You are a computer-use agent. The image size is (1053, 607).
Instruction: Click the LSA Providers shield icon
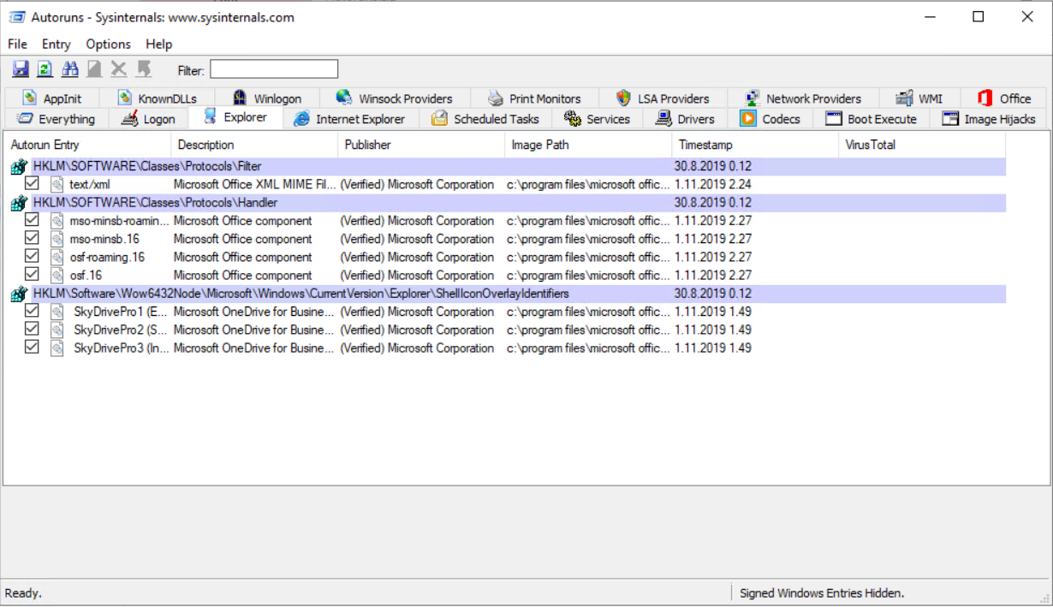click(623, 98)
